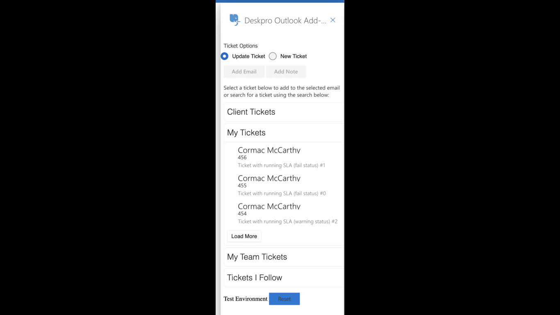
Task: Open ticket subject 'fail status #0'
Action: [x=282, y=193]
